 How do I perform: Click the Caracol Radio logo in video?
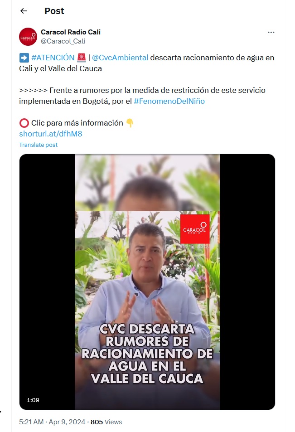click(x=195, y=229)
